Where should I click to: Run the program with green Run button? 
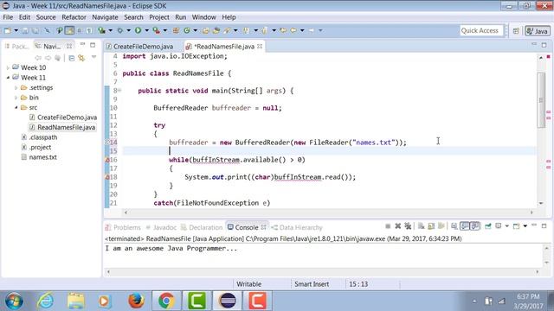(x=138, y=31)
